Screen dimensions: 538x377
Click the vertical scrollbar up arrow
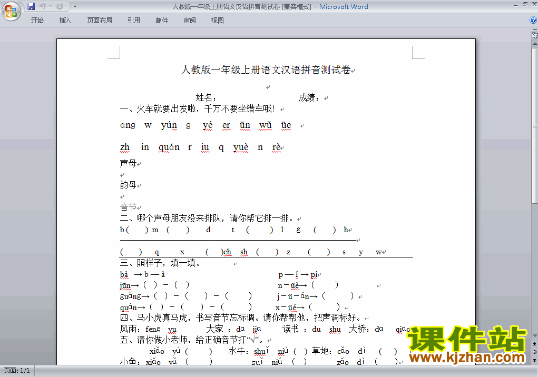tap(534, 44)
